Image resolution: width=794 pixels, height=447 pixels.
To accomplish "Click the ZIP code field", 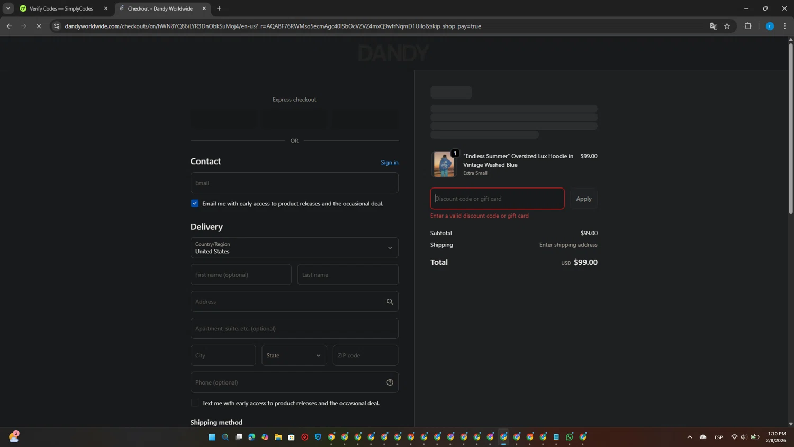I will [365, 355].
